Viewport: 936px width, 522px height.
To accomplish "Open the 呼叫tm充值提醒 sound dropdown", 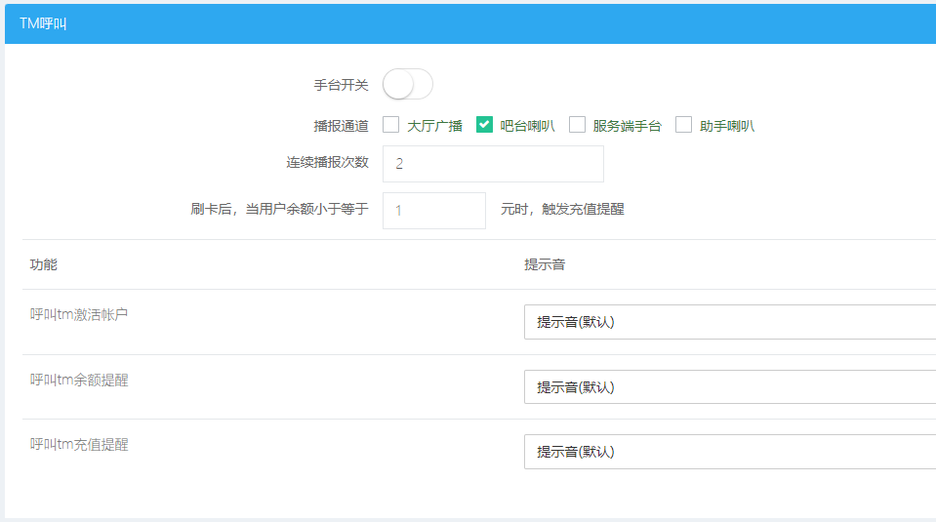I will coord(730,452).
